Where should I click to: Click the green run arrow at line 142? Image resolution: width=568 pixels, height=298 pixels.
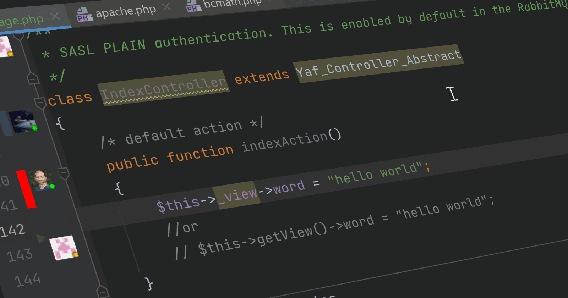click(x=41, y=238)
